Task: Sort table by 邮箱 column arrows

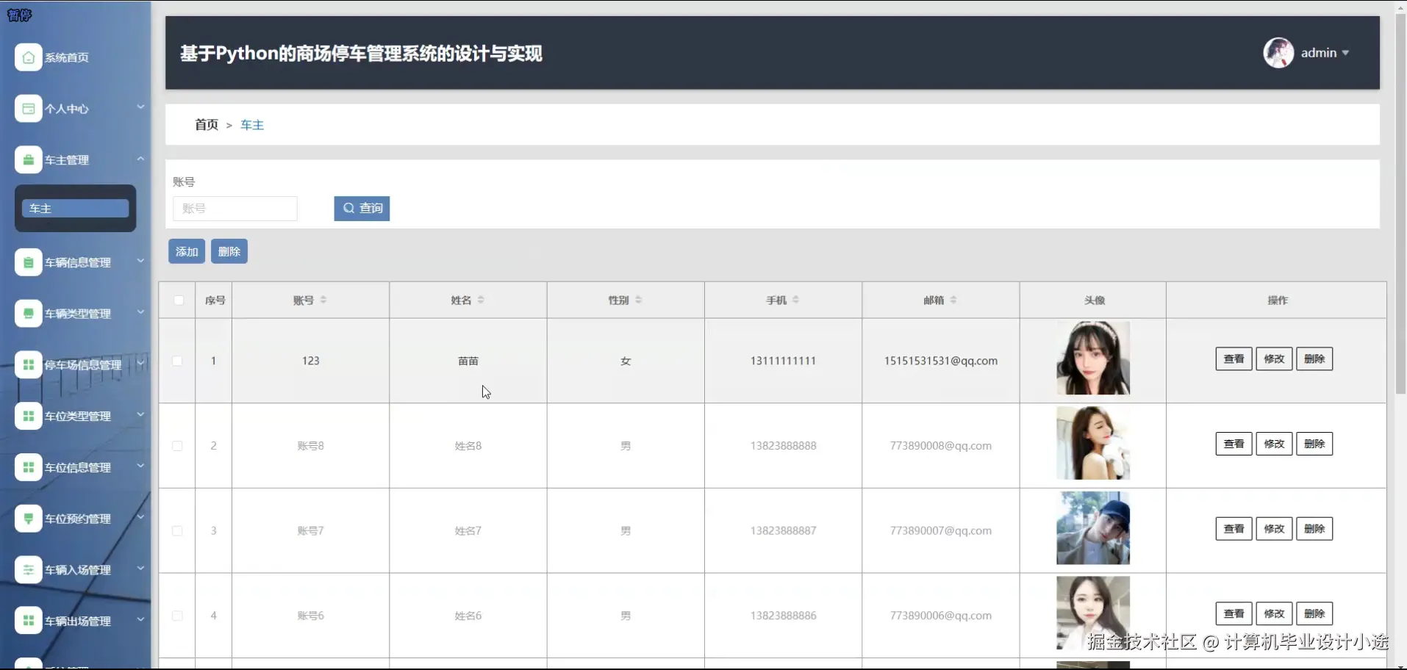Action: pos(953,300)
